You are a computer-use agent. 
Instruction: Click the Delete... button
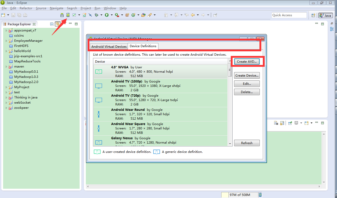[247, 92]
